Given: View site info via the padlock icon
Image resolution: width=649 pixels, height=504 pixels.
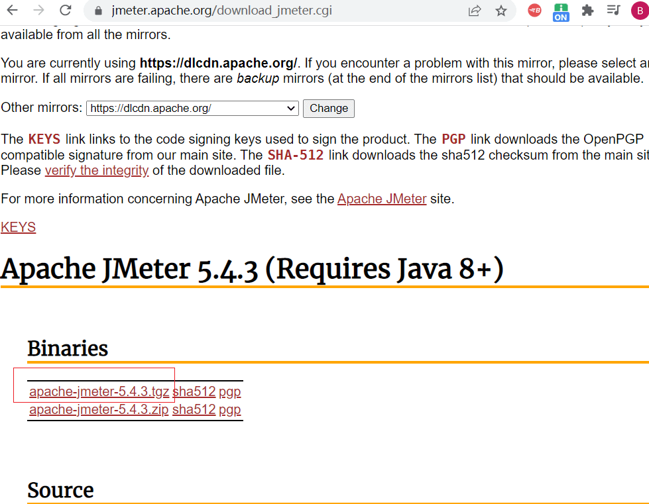Looking at the screenshot, I should [x=99, y=11].
